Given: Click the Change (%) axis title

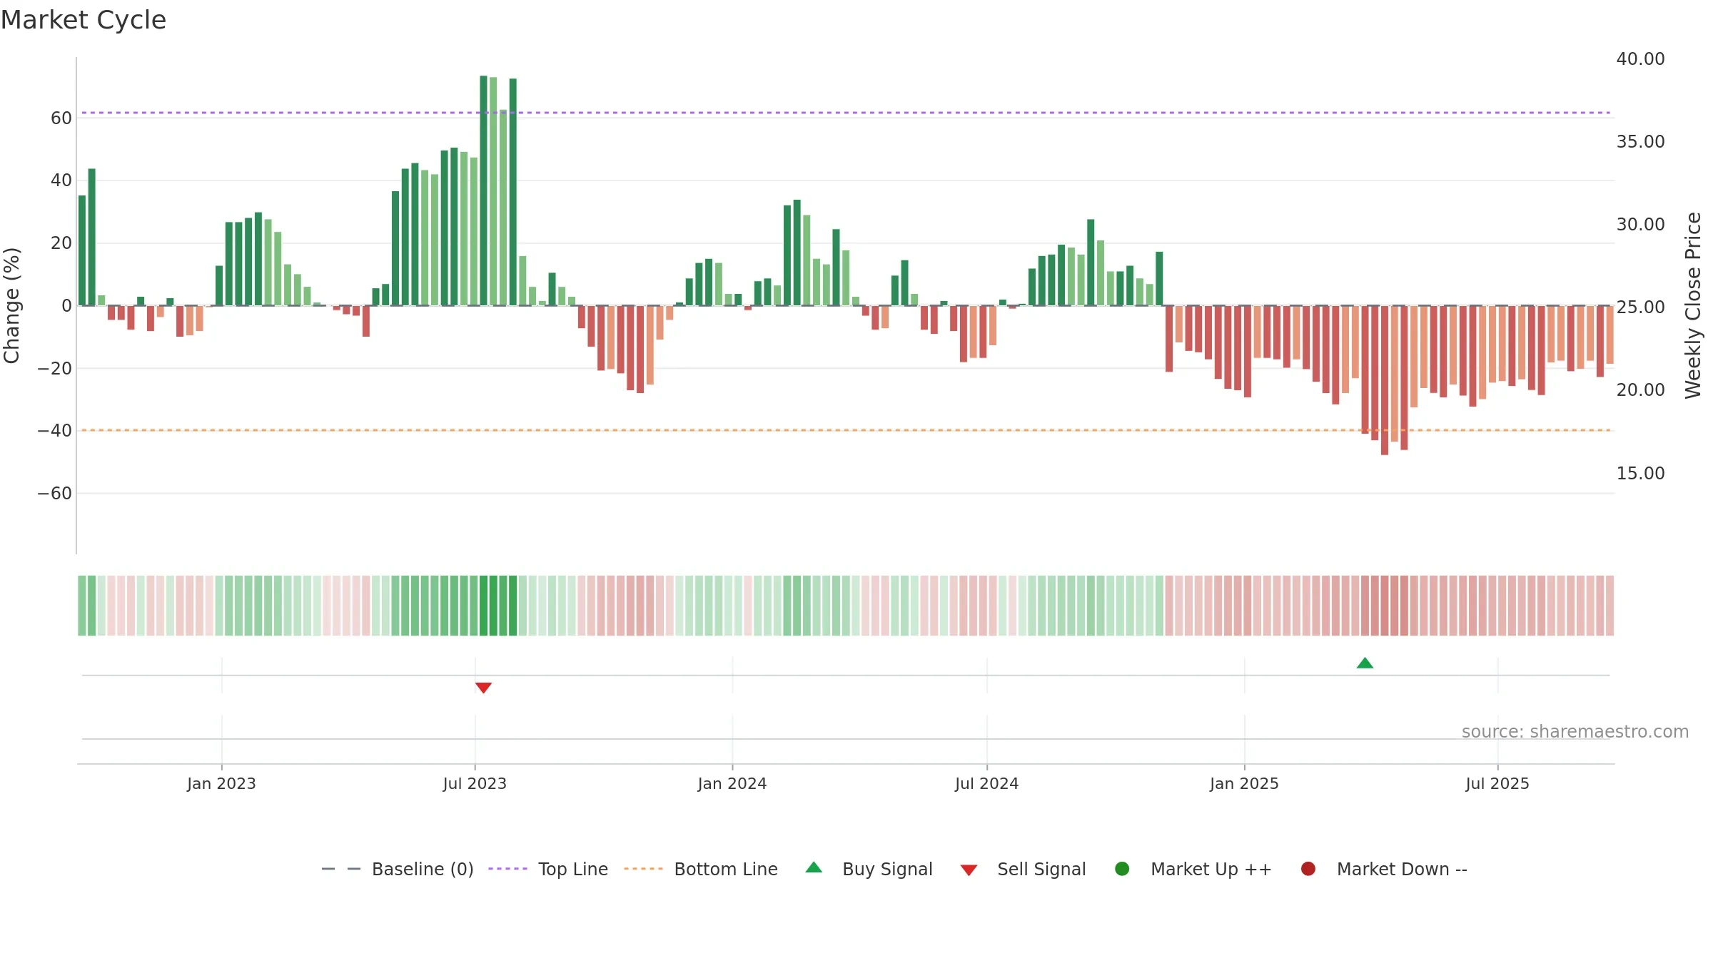Looking at the screenshot, I should coord(11,305).
